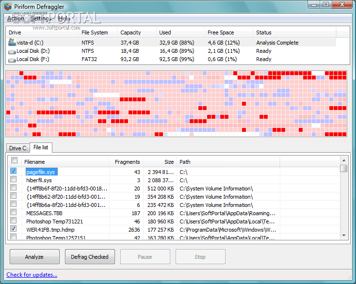Open the Action menu
The image size is (356, 284).
[16, 18]
